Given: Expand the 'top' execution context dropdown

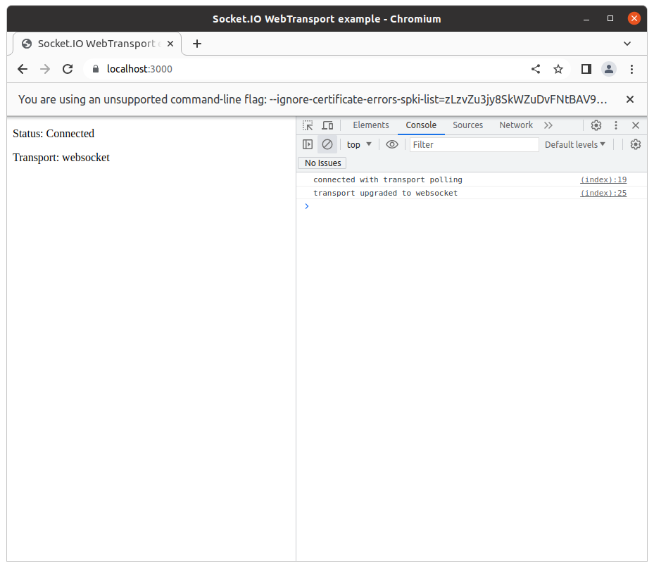Looking at the screenshot, I should 359,144.
